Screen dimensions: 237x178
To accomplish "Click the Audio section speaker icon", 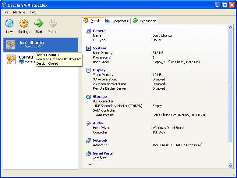I will 89,123.
